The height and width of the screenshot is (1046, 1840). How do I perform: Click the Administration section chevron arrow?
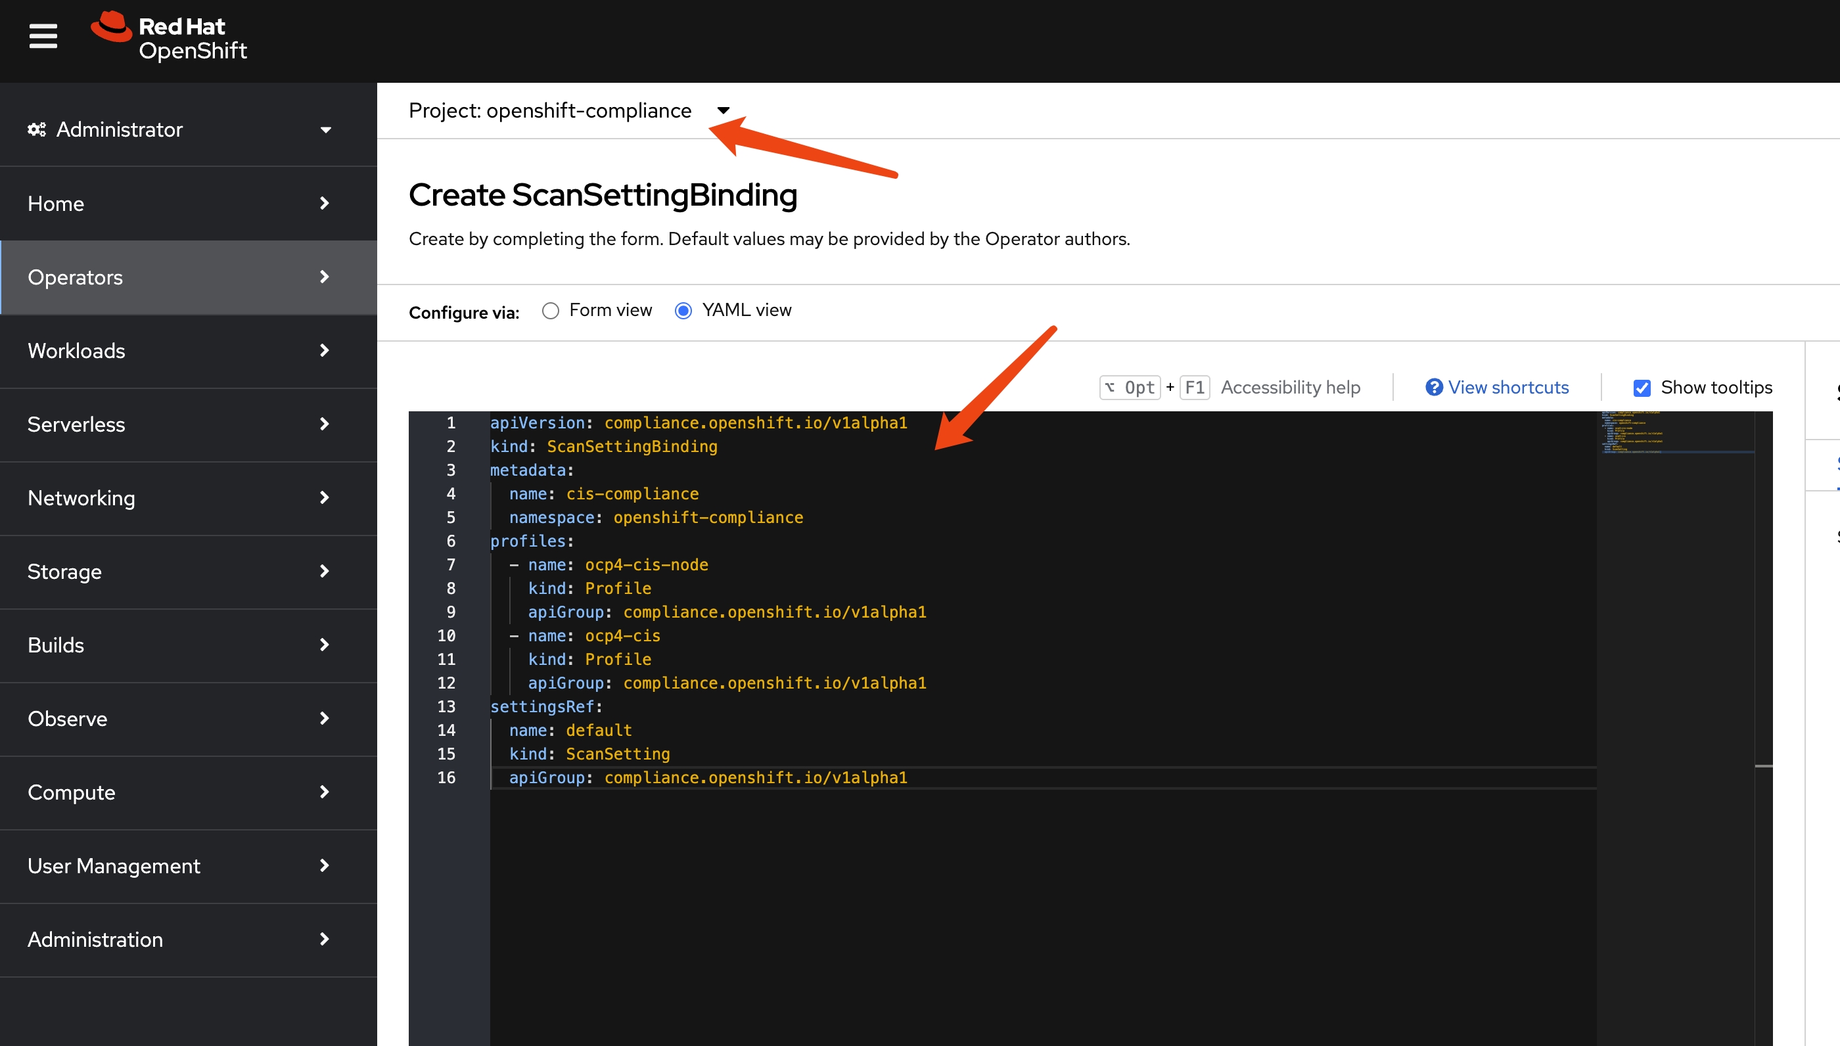tap(325, 940)
